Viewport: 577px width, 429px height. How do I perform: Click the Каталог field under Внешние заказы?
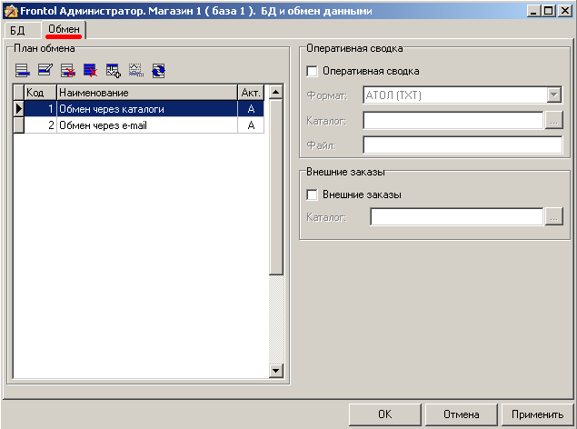457,217
